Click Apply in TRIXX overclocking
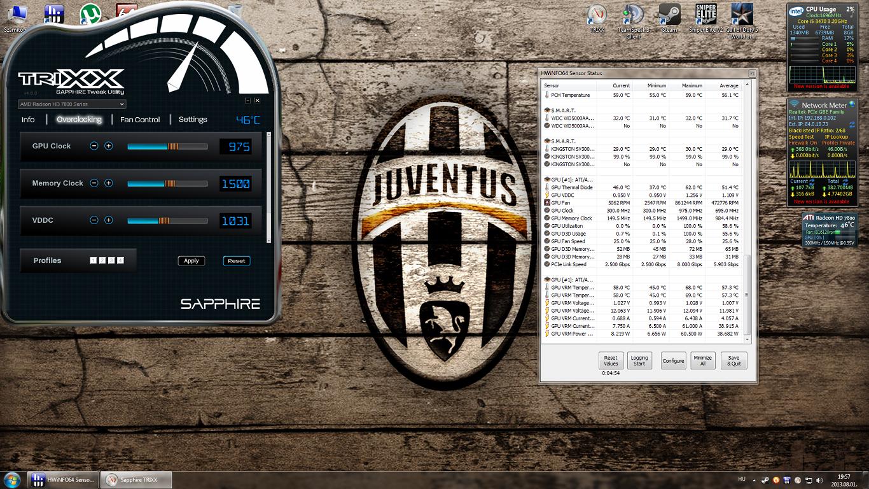869x489 pixels. (191, 260)
